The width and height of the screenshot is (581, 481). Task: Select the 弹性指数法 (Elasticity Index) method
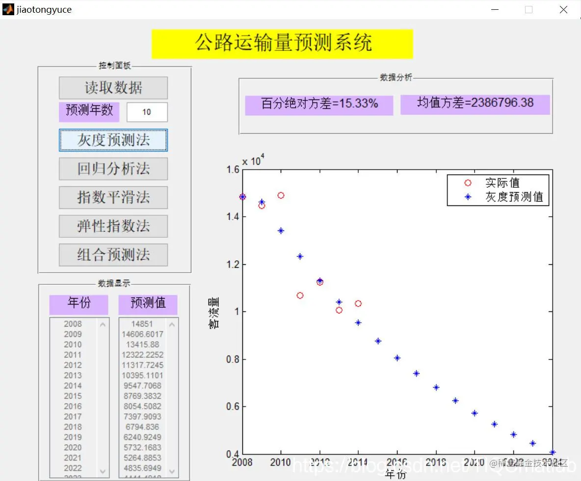pyautogui.click(x=113, y=226)
